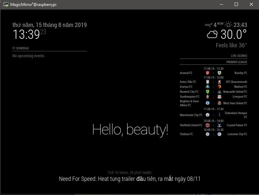Screen dimensions: 259x195
Task: Select the Premier League header
Action: pyautogui.click(x=237, y=62)
